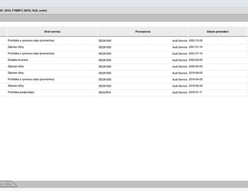This screenshot has width=248, height=191.
Task: Sort table by "Datum provedení" header
Action: click(x=218, y=32)
